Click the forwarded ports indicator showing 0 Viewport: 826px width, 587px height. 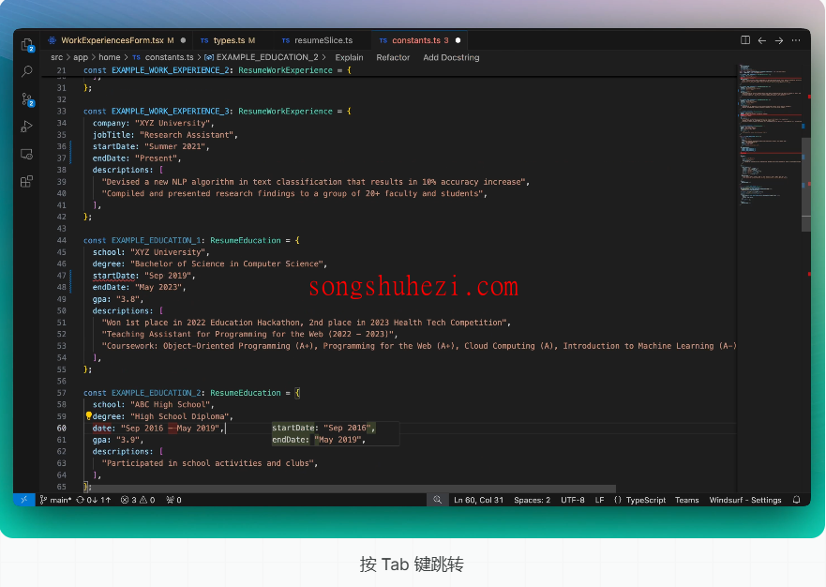coord(173,500)
